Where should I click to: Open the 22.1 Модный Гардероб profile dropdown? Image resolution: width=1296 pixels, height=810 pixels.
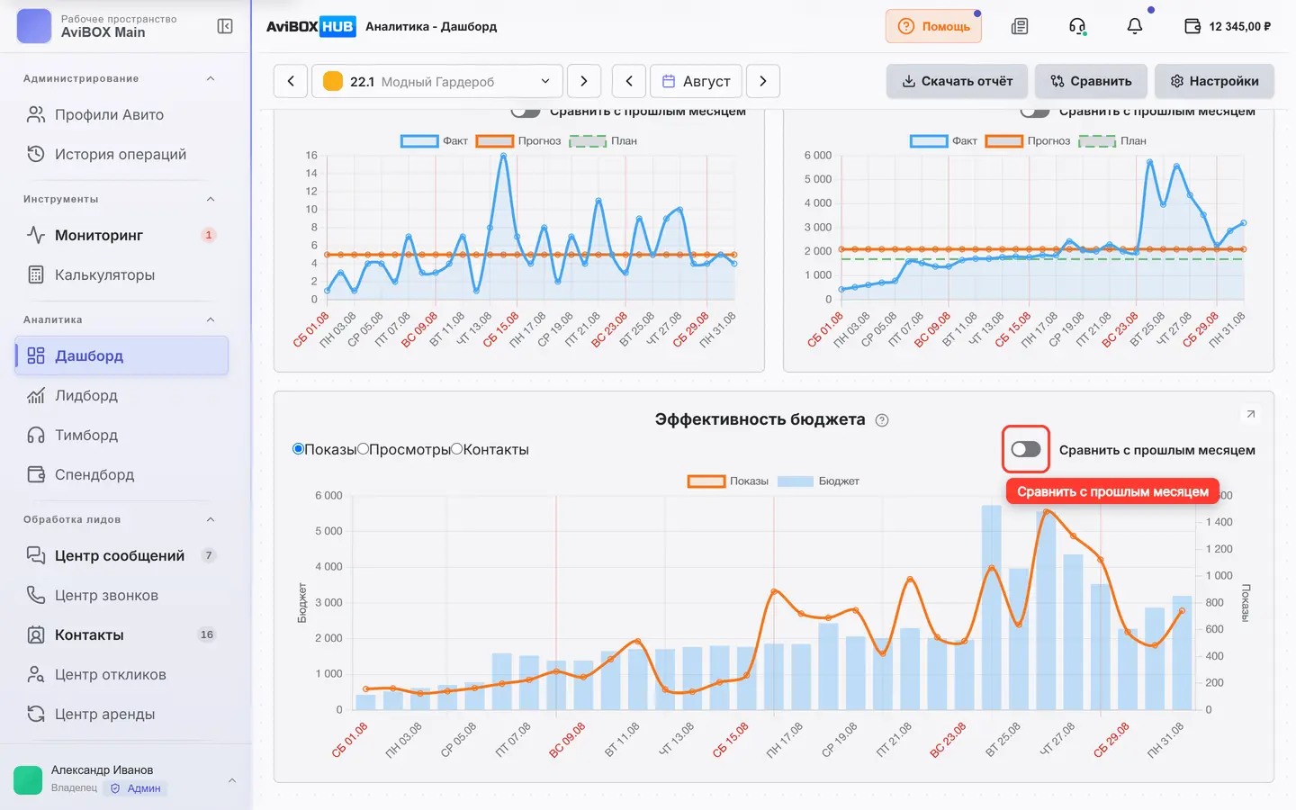437,81
